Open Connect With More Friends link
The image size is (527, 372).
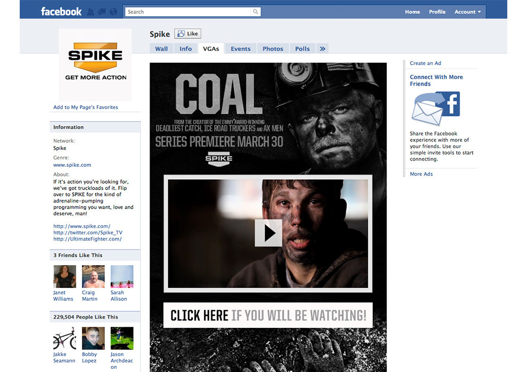437,80
